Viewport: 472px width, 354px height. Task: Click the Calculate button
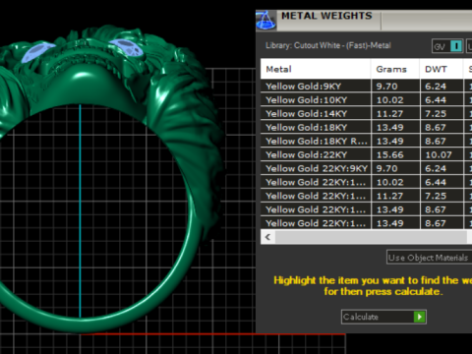[x=383, y=317]
